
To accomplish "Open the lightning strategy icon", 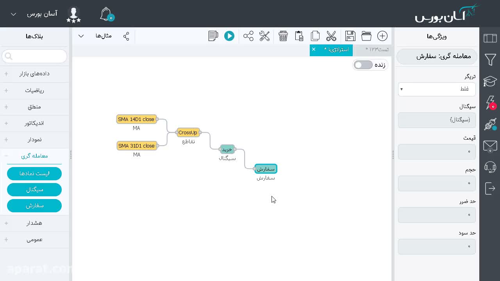I will pyautogui.click(x=491, y=103).
